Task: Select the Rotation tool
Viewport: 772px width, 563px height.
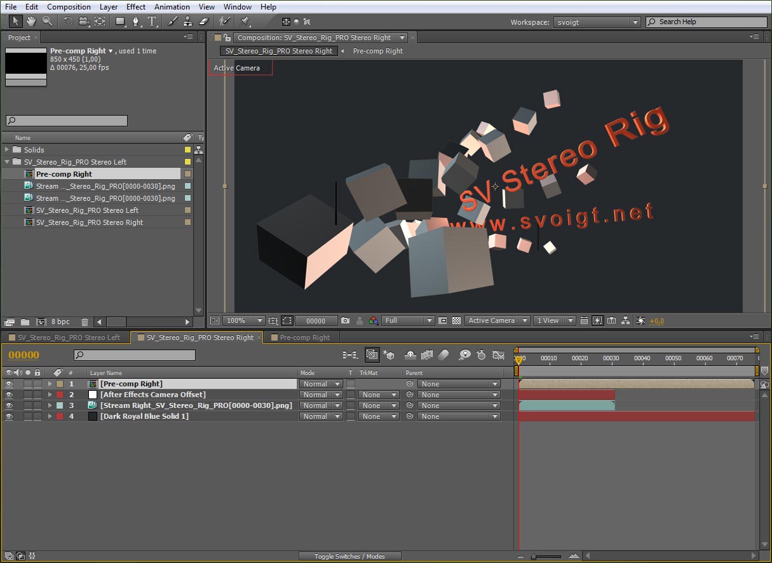Action: point(68,22)
